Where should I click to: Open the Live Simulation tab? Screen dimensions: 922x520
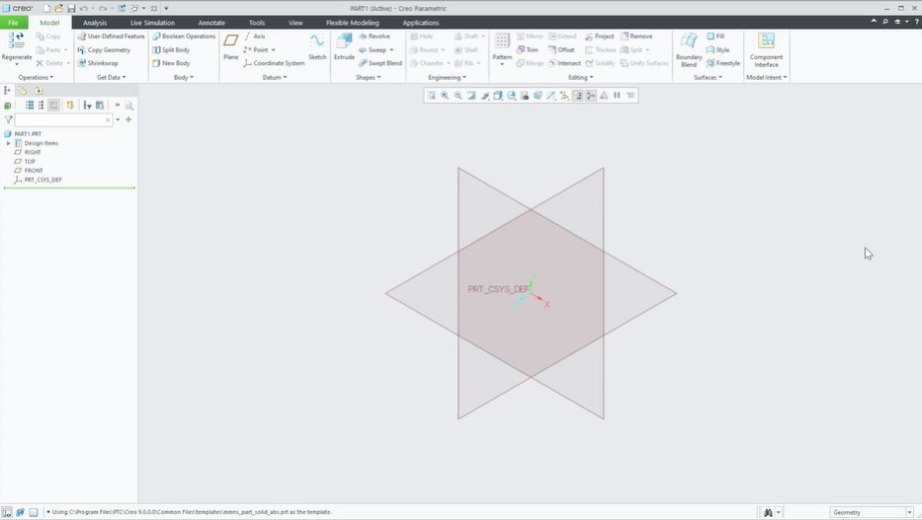(152, 23)
